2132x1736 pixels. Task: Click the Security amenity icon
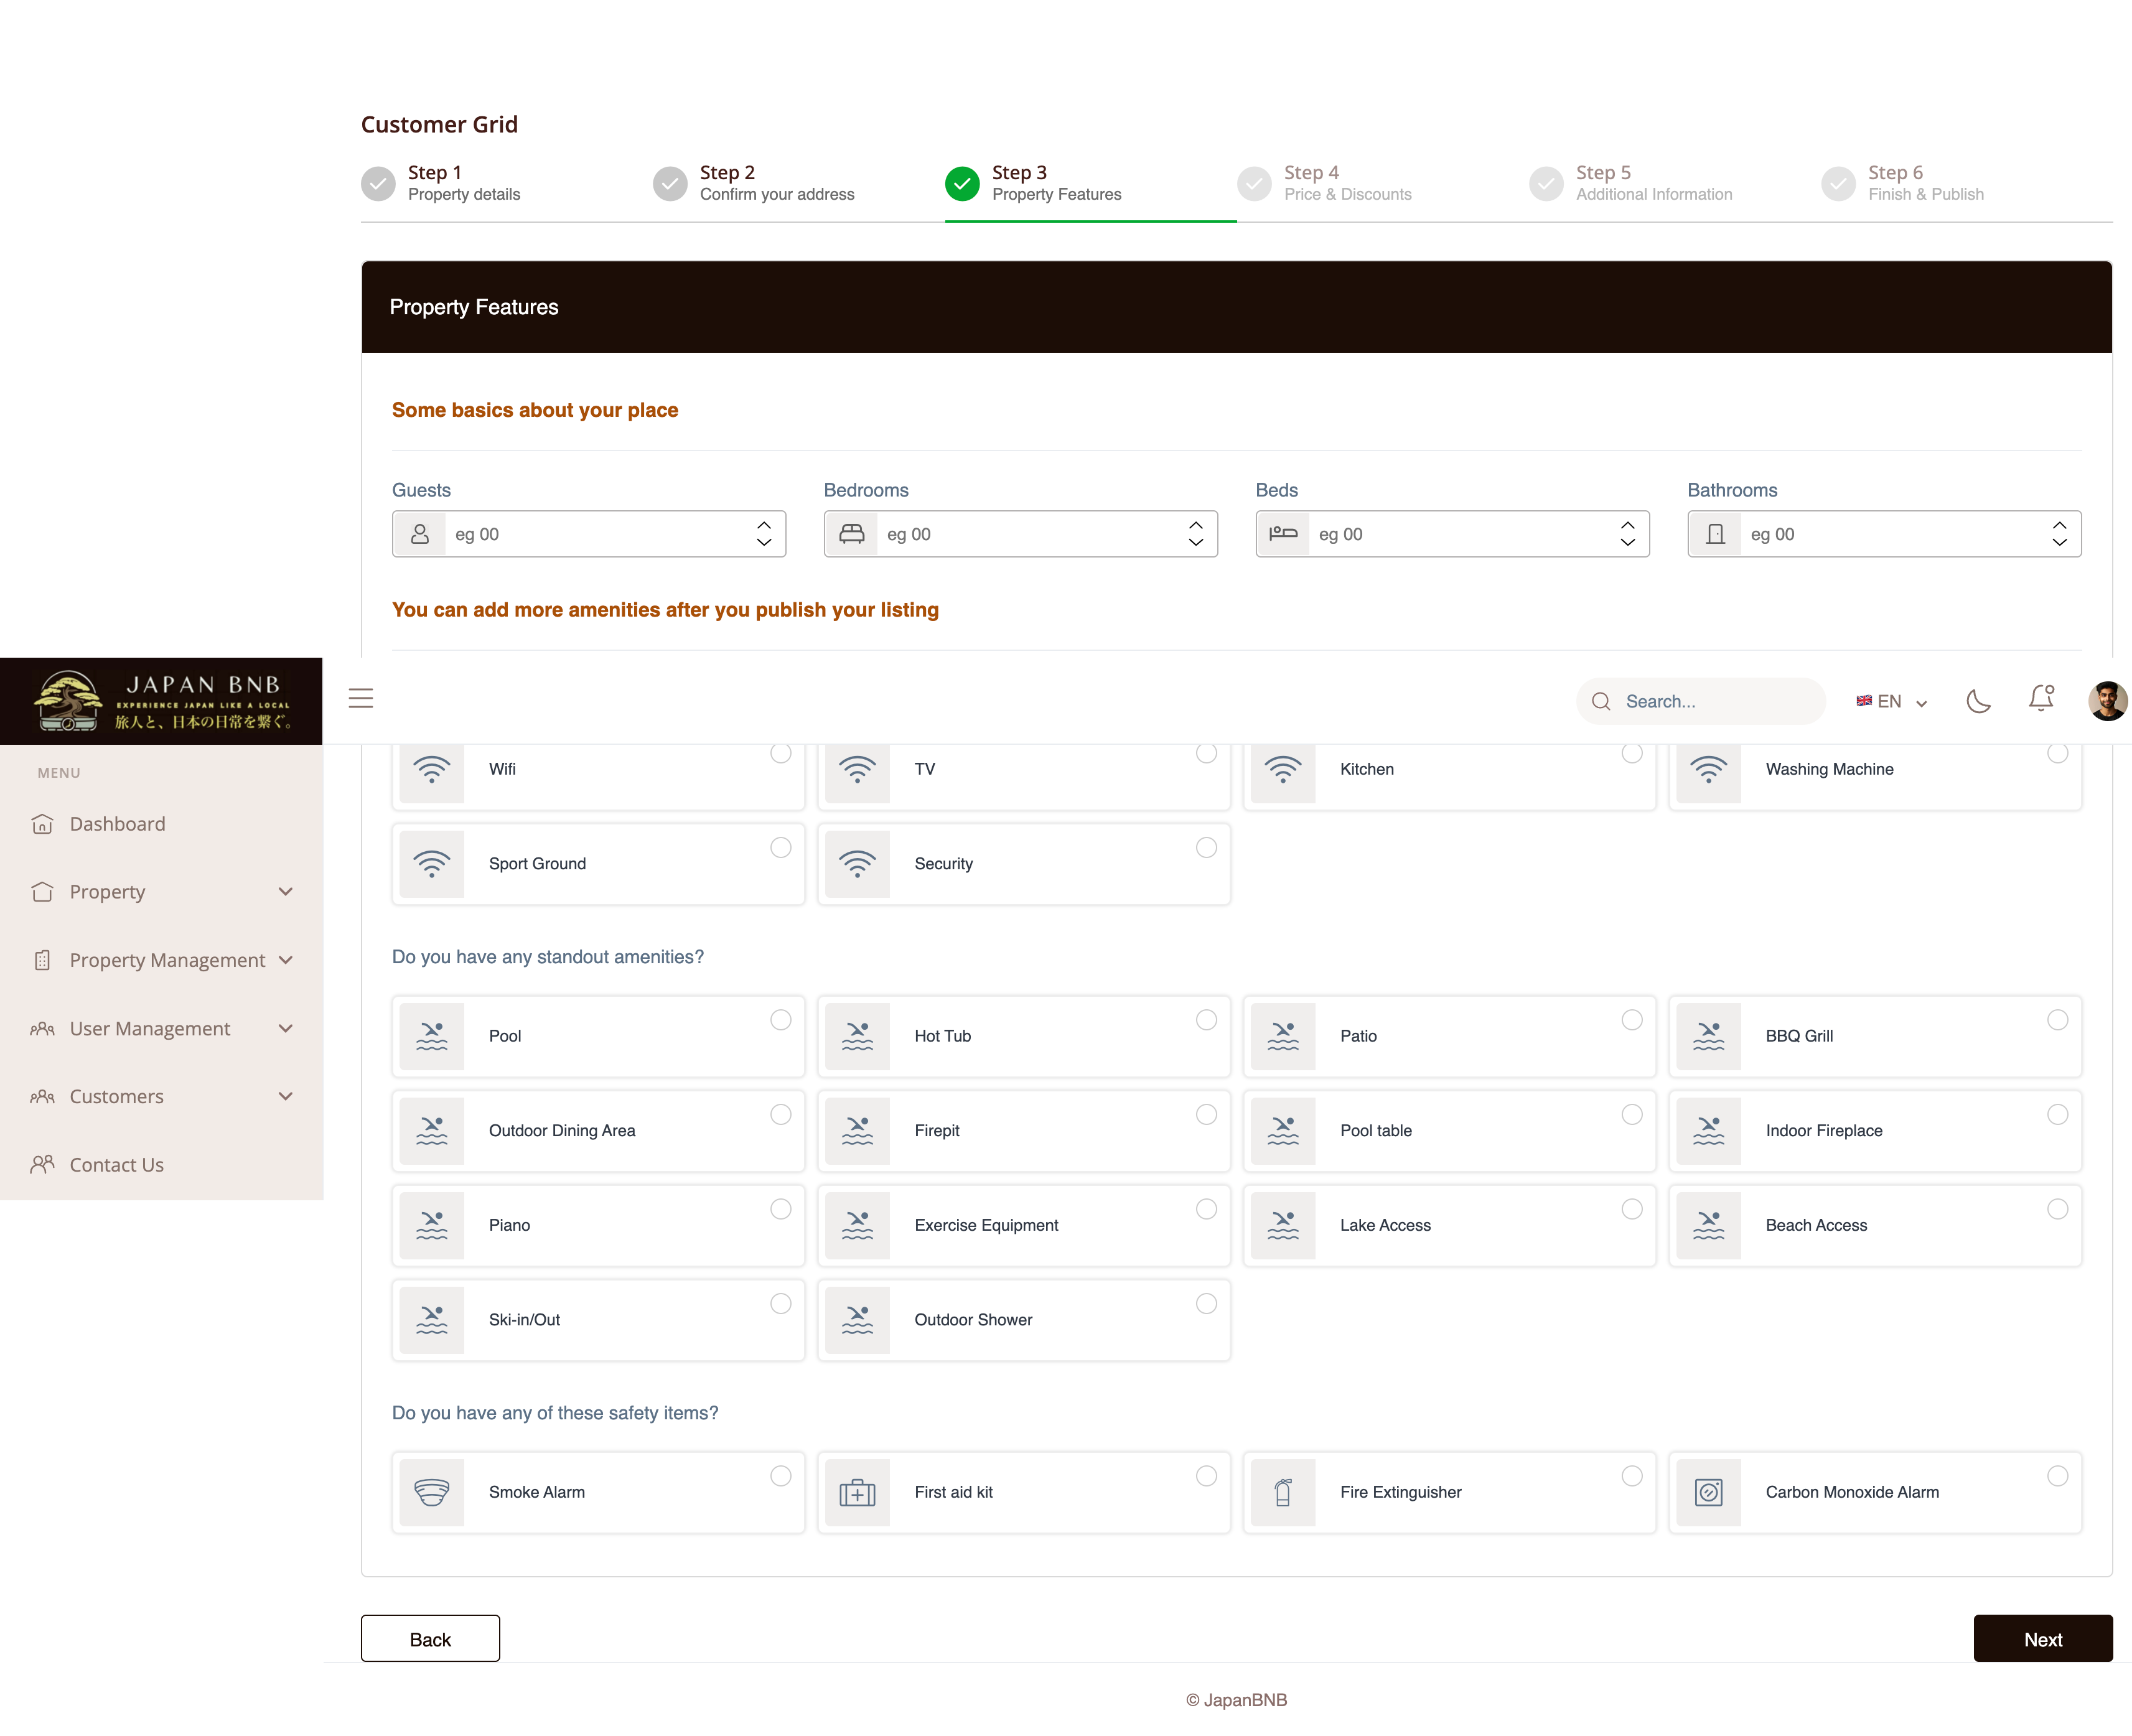click(857, 863)
